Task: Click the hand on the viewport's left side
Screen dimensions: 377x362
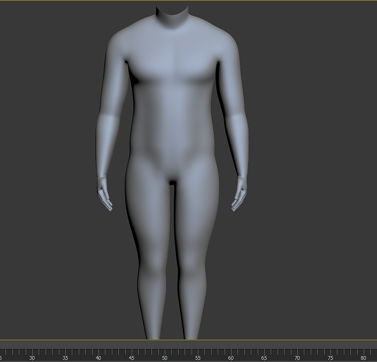Action: [104, 194]
